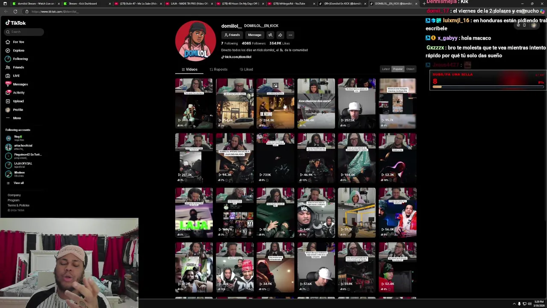This screenshot has width=547, height=308.
Task: Open the video with 56.8K views
Action: 397,213
